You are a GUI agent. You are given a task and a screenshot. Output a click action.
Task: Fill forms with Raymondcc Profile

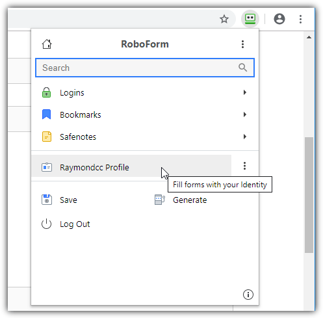coord(131,166)
